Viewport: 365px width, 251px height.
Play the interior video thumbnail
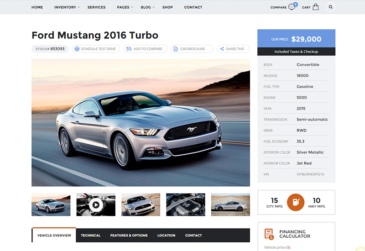[96, 204]
